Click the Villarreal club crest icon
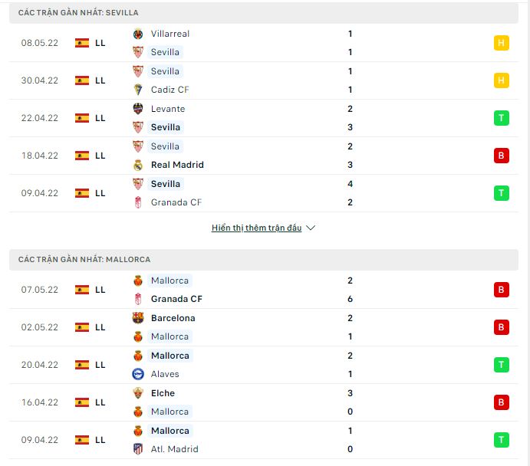 point(138,34)
